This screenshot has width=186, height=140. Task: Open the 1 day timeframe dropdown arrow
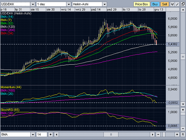click(x=69, y=4)
